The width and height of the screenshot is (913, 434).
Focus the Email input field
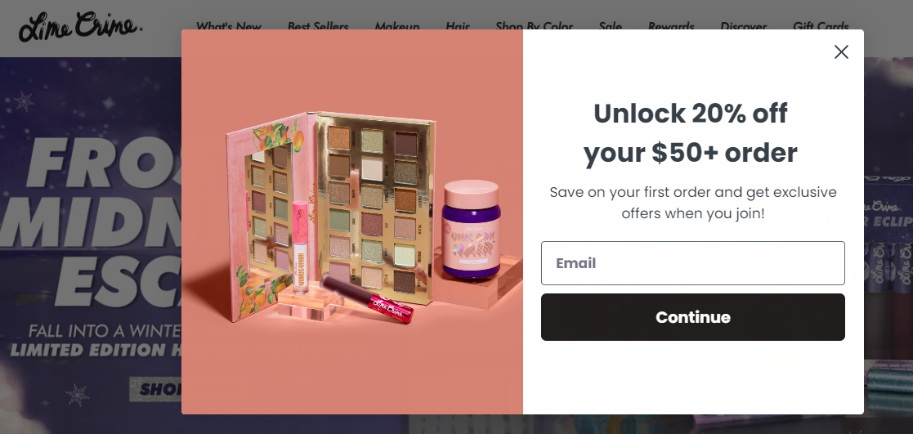tap(692, 262)
